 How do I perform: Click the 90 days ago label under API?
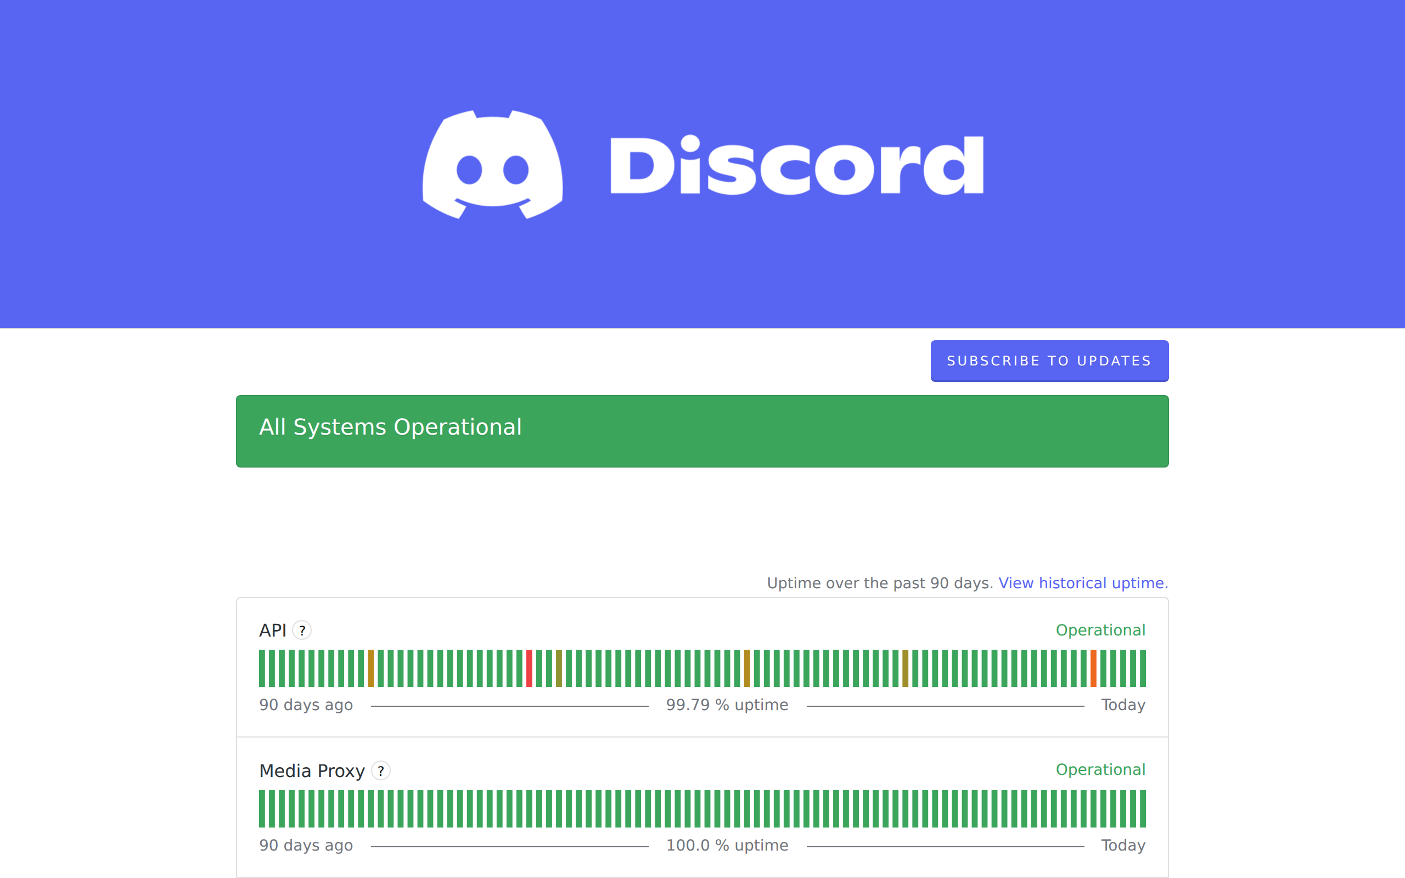click(x=306, y=705)
